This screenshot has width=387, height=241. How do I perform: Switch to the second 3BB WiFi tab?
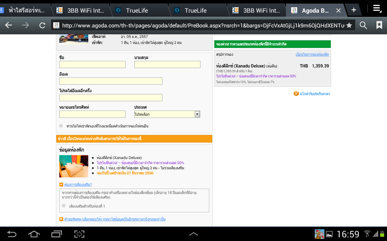pos(257,11)
